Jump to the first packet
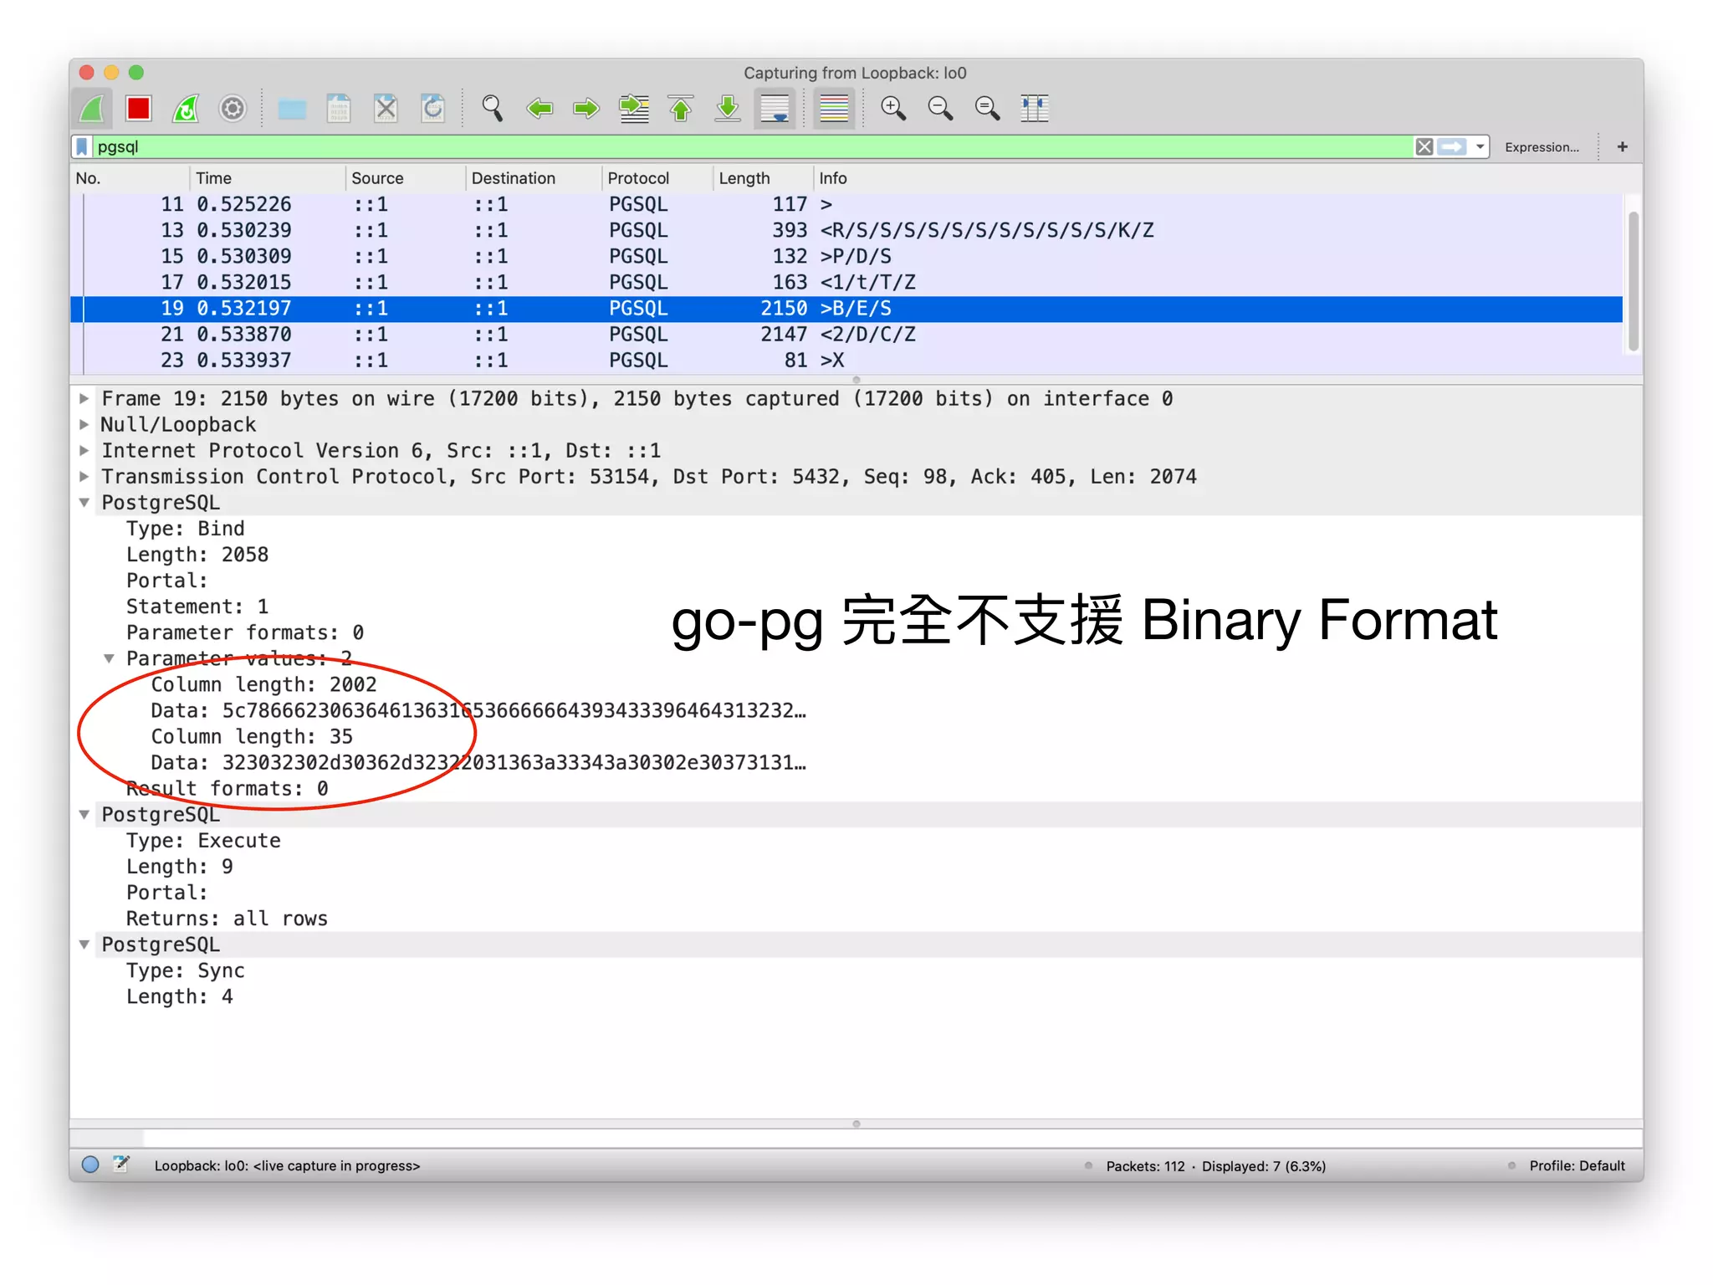Screen dimensions: 1713x1285 pos(681,109)
